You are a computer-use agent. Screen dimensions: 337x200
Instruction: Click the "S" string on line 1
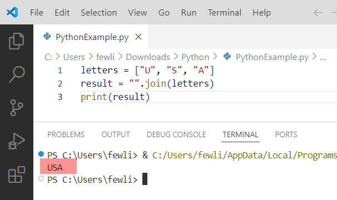coord(174,70)
